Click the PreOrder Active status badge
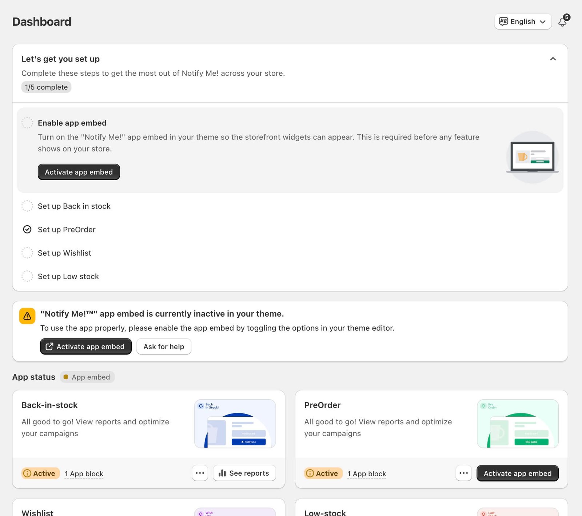 tap(323, 473)
